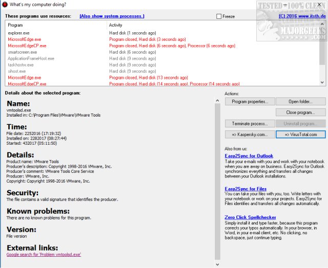Viewport: 328px width, 268px height.
Task: Open the www.itsth.de copyright link
Action: click(302, 16)
